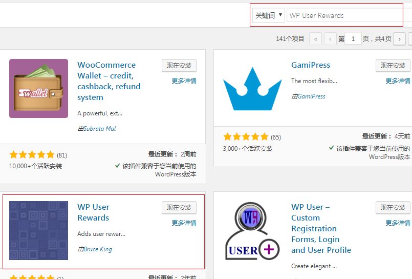Open 更多详情 for WooCommerce Wallet
This screenshot has width=412, height=279.
tap(184, 81)
